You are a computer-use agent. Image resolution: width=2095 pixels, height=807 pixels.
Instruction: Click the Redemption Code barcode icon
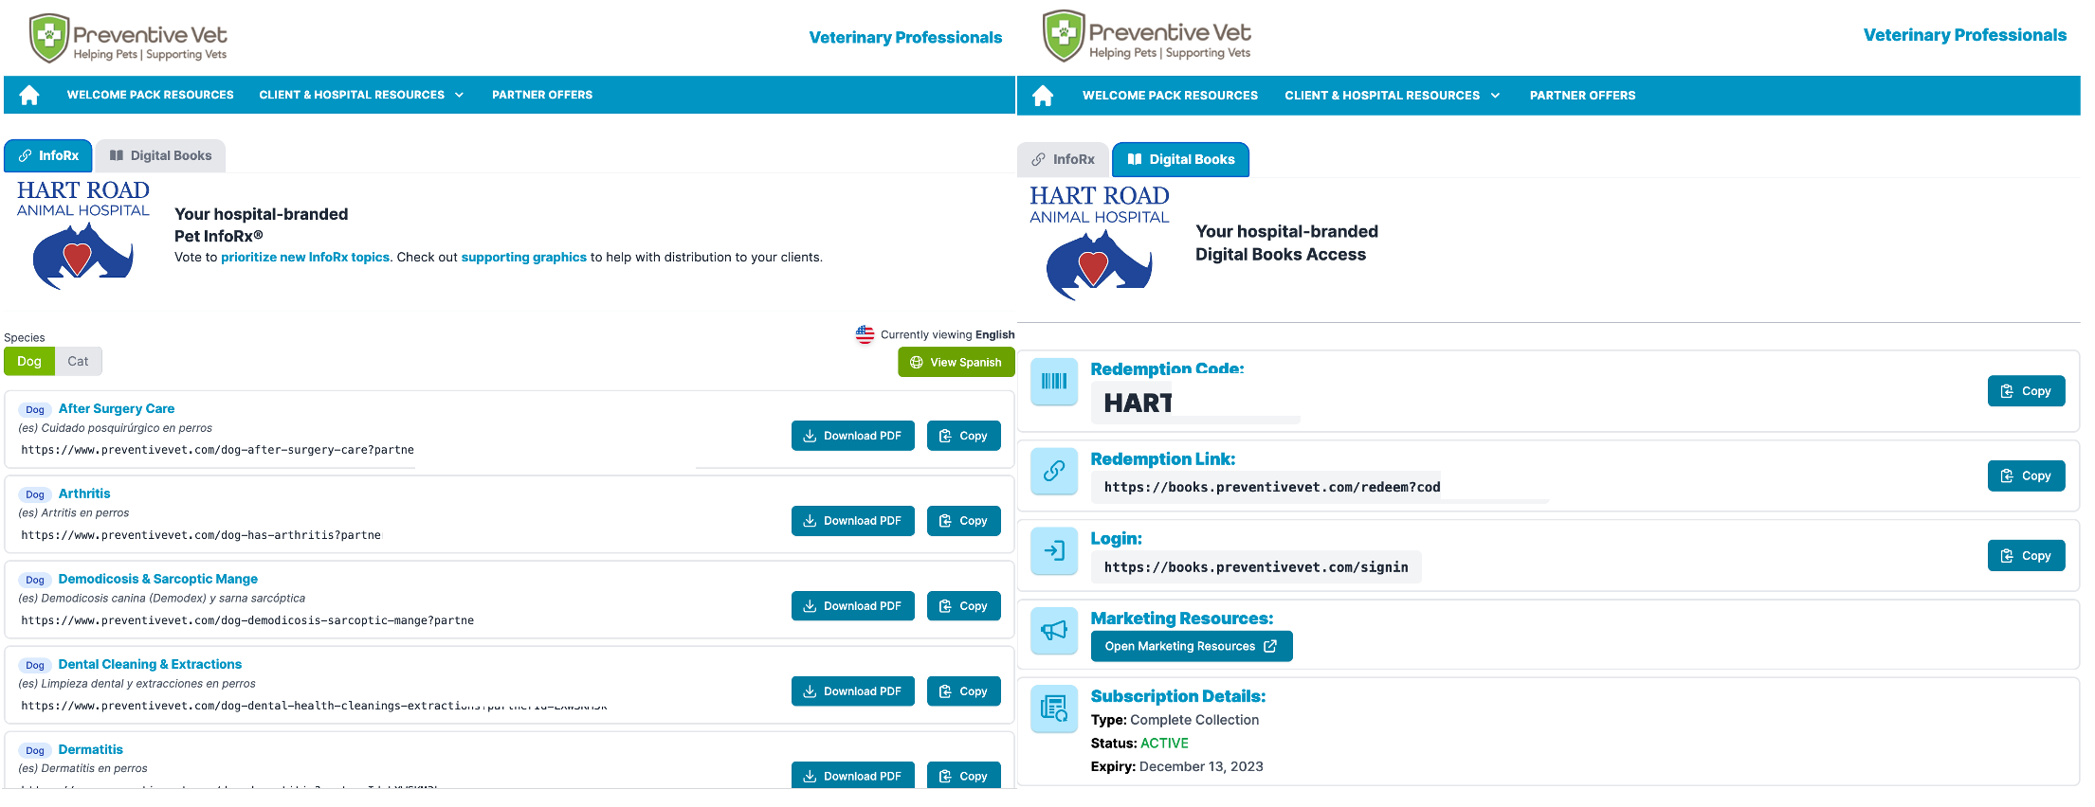(1054, 382)
